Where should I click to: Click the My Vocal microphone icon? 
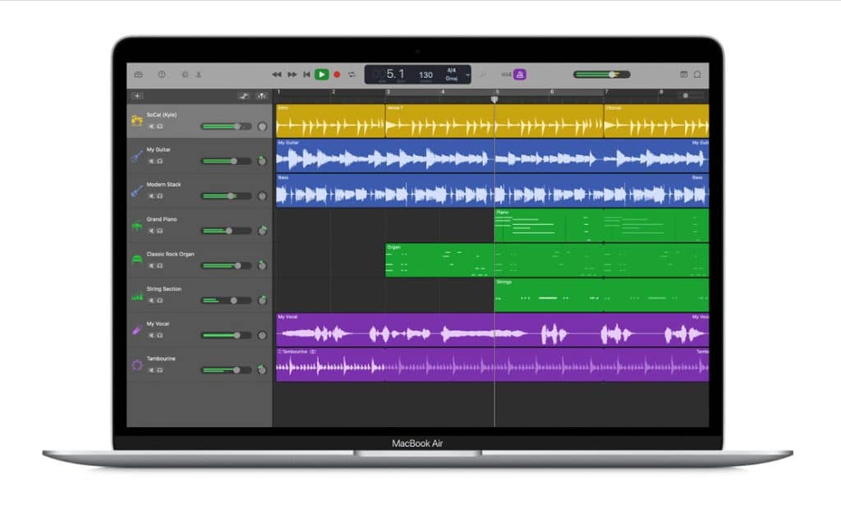[137, 330]
